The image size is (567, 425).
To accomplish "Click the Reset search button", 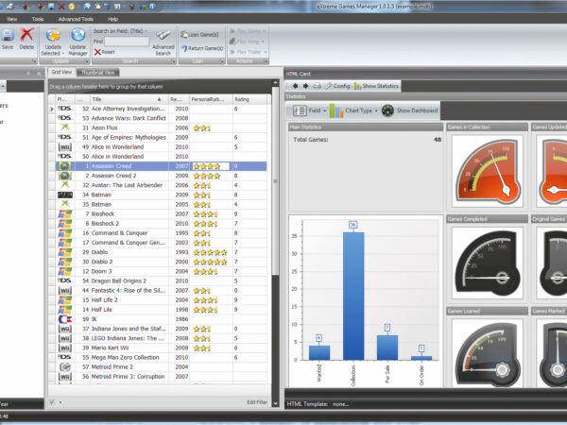I will coord(105,52).
